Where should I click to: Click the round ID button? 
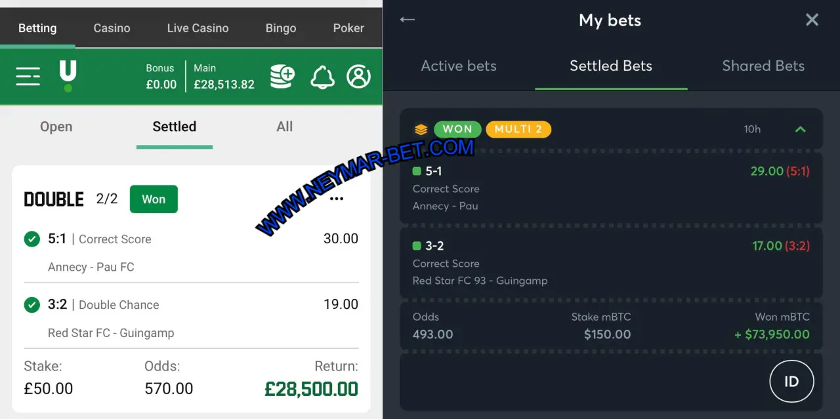tap(791, 382)
